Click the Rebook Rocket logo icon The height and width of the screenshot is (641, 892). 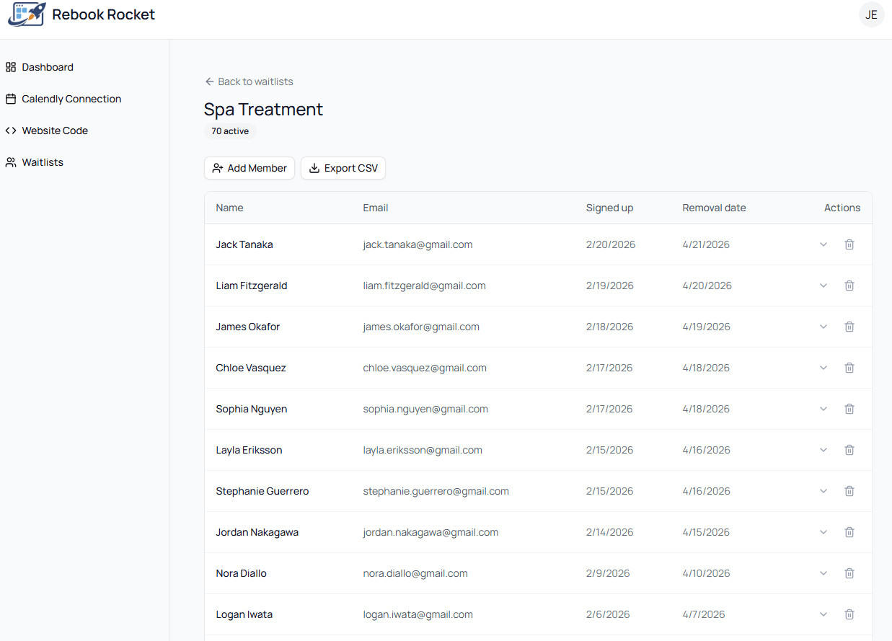pos(26,14)
